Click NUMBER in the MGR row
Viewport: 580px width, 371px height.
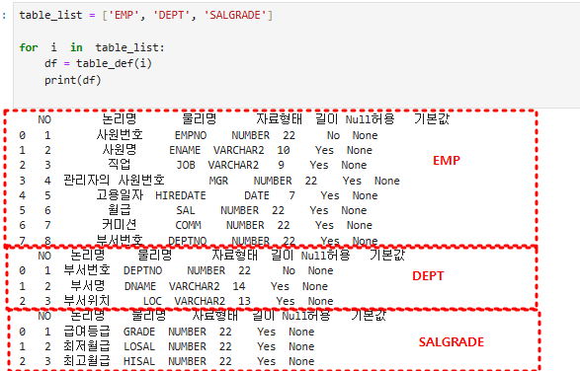273,182
